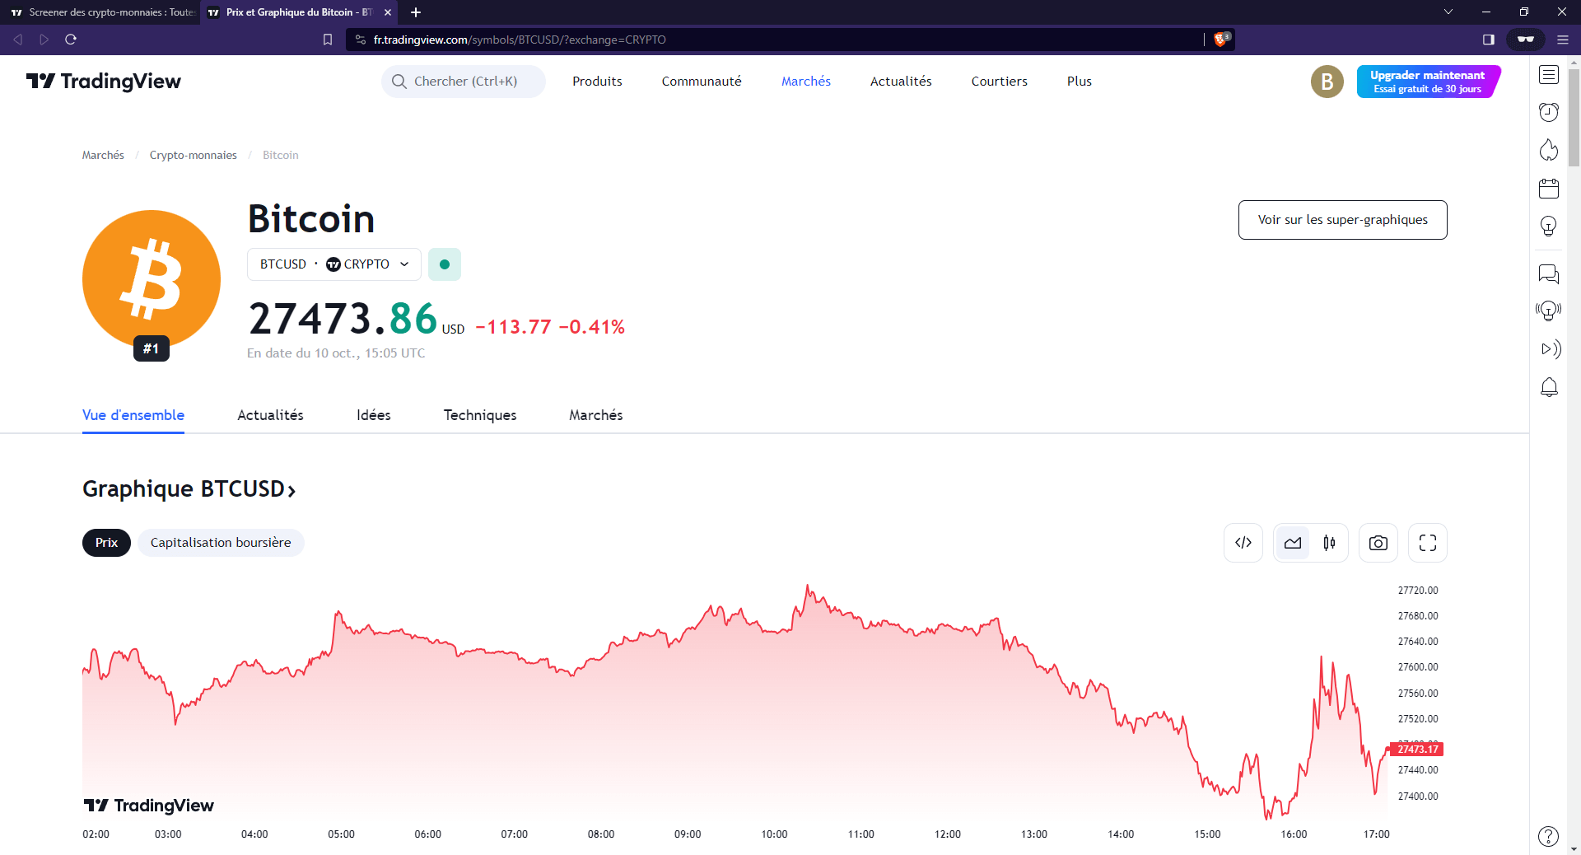Open the Hotlists flame icon in sidebar
The image size is (1581, 855).
click(1549, 150)
